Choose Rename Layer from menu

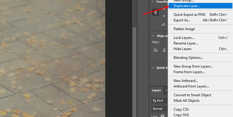tap(201, 43)
